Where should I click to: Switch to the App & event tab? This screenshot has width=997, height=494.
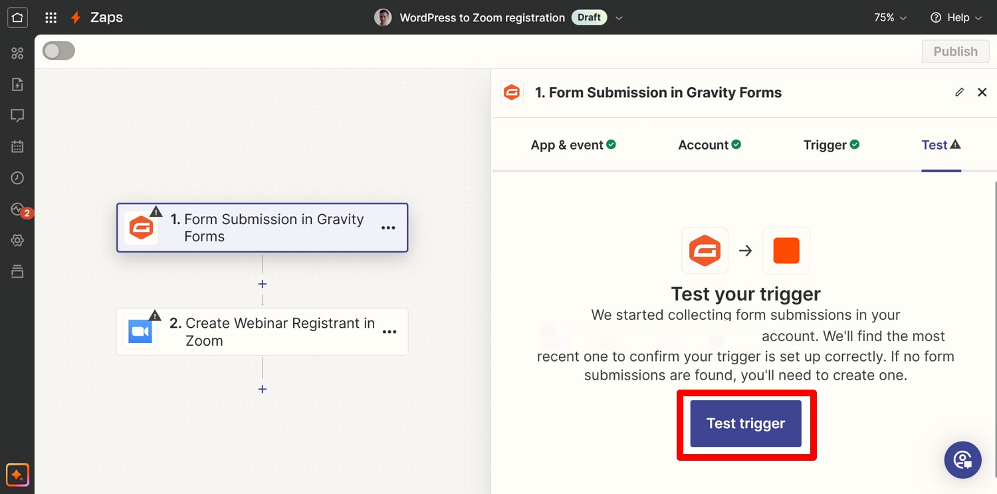click(x=573, y=145)
